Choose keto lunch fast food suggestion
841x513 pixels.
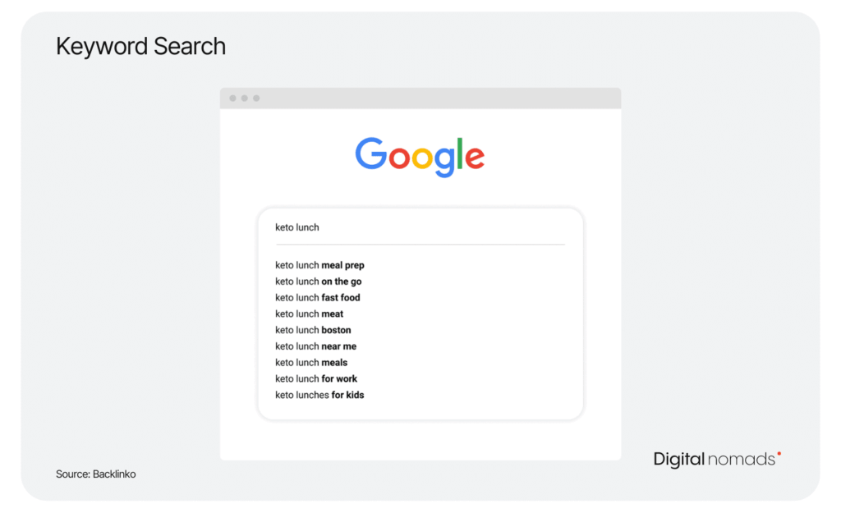pyautogui.click(x=318, y=297)
